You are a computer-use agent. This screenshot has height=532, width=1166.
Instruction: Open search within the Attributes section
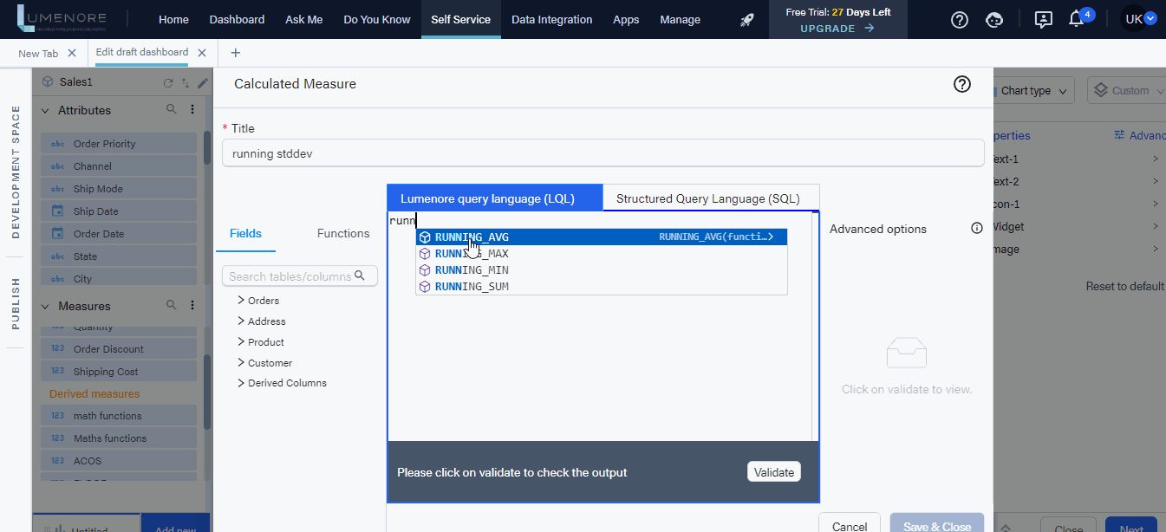pos(172,110)
